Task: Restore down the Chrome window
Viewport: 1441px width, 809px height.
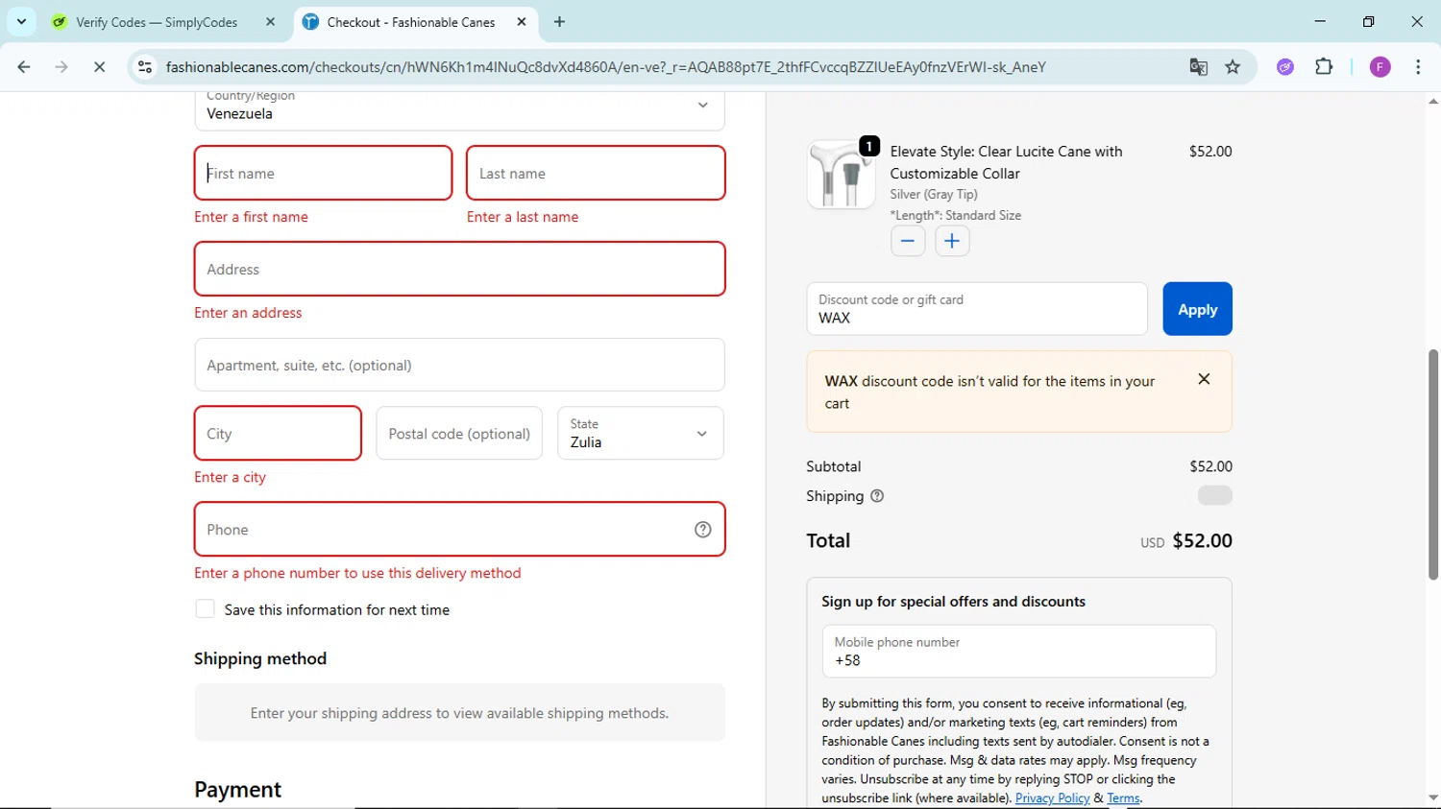Action: point(1369,21)
